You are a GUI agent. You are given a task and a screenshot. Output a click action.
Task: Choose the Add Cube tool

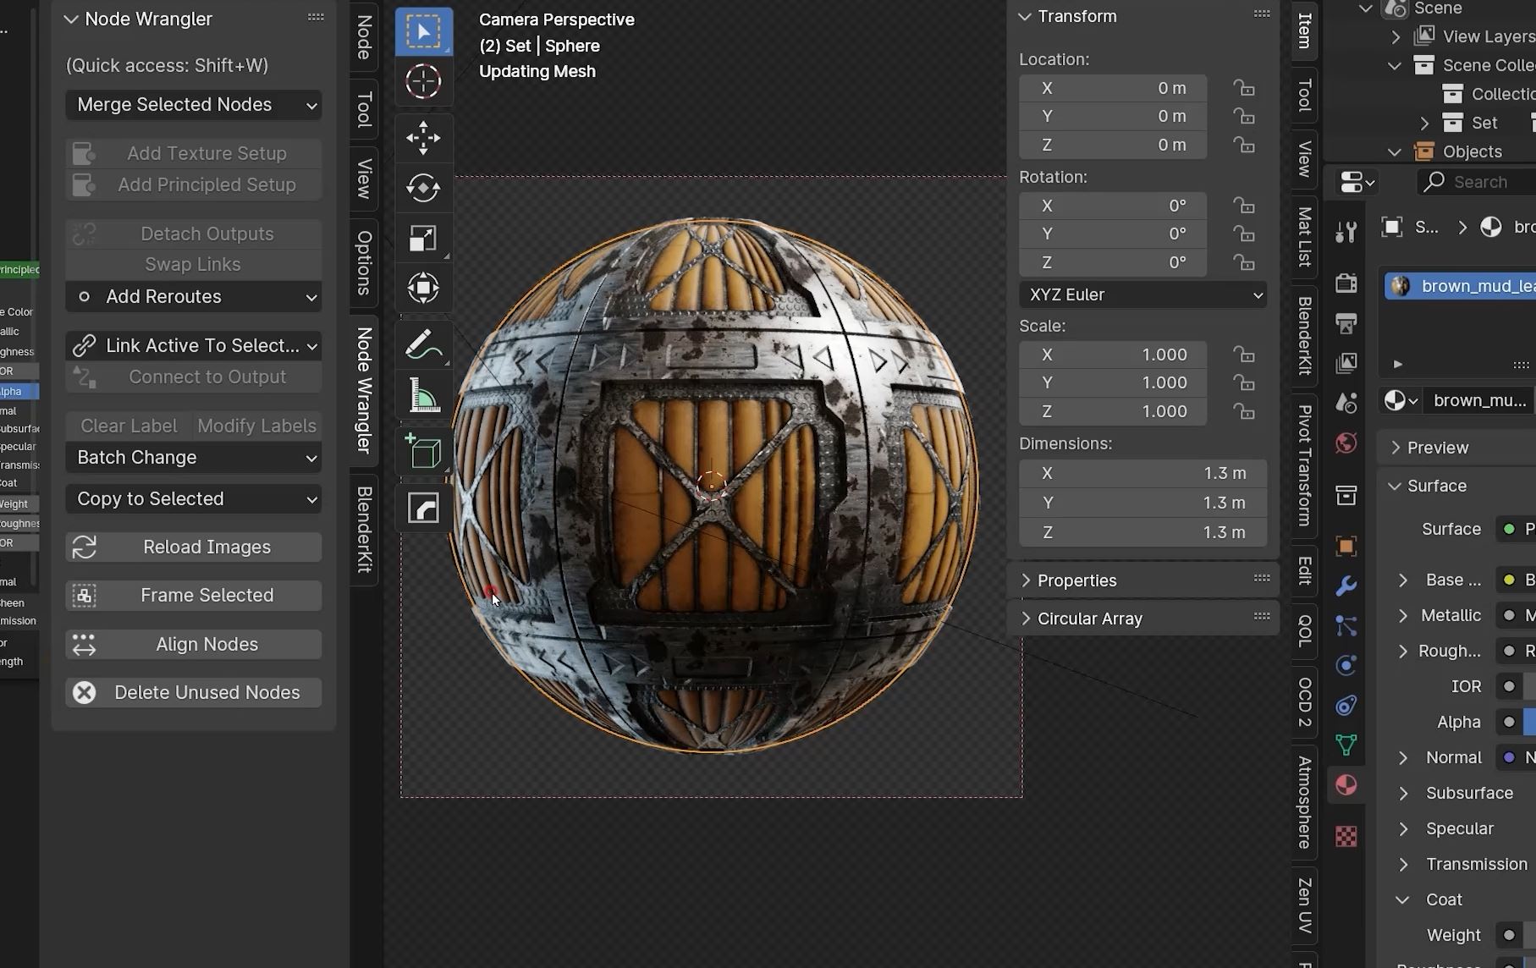click(423, 452)
